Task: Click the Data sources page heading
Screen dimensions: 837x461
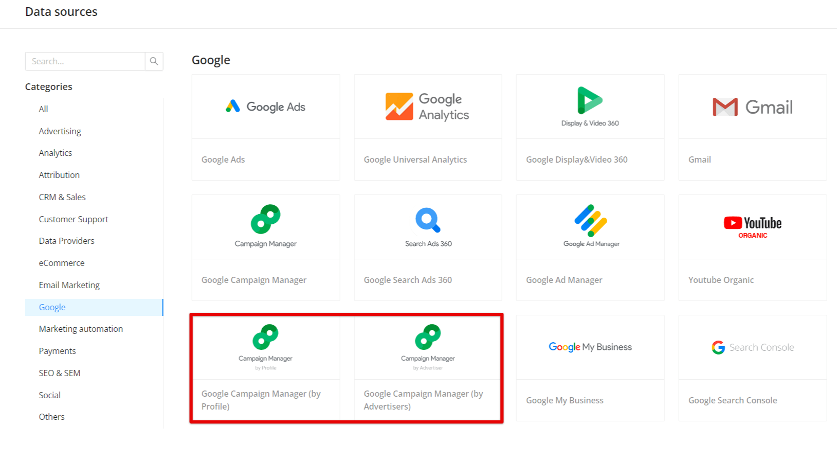Action: pyautogui.click(x=61, y=12)
